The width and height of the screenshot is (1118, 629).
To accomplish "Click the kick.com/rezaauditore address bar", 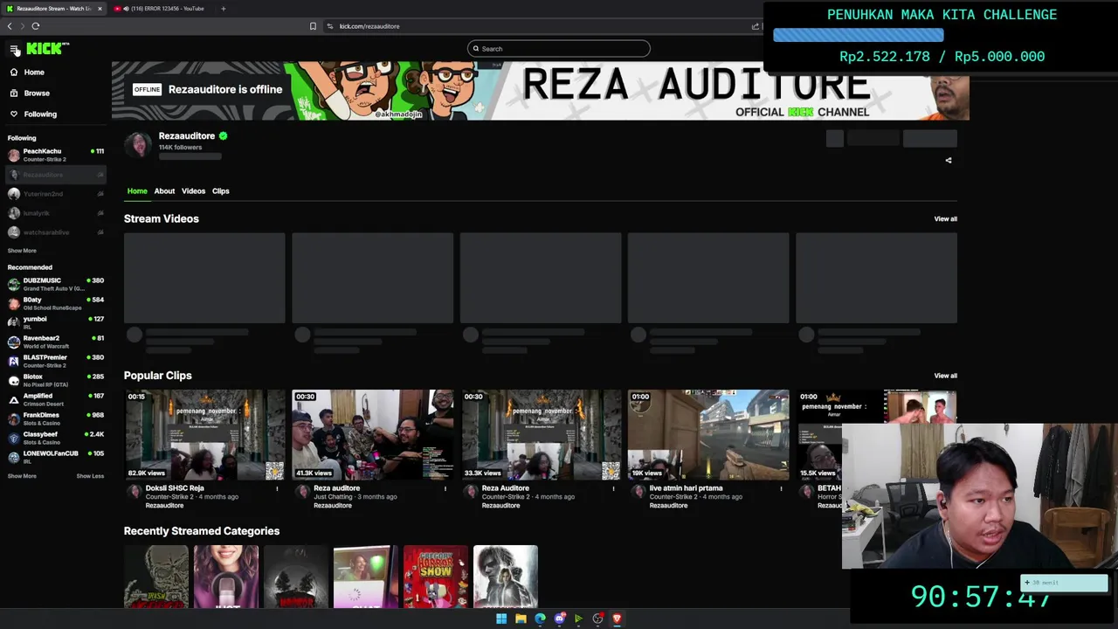I will coord(533,26).
